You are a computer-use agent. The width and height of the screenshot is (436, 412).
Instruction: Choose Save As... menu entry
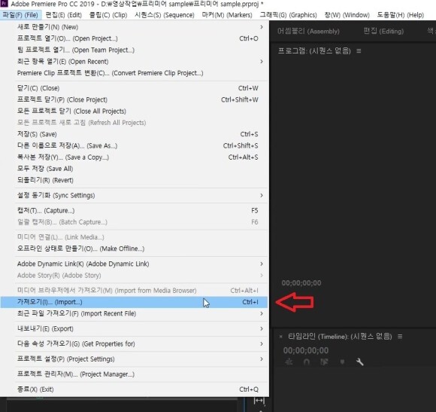[134, 145]
